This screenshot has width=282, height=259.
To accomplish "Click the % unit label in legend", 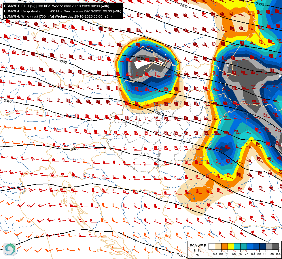I will coord(198,255).
